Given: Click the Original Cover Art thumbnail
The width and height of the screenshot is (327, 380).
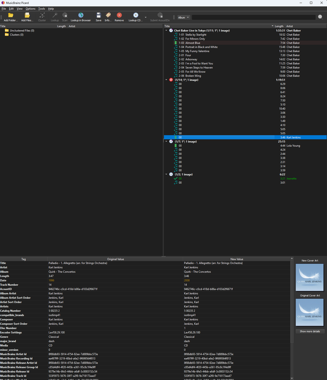Looking at the screenshot, I should 309,312.
